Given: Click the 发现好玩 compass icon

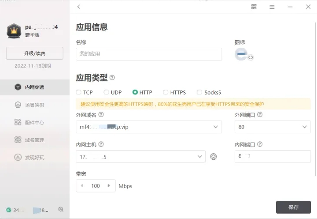Looking at the screenshot, I should [x=18, y=157].
